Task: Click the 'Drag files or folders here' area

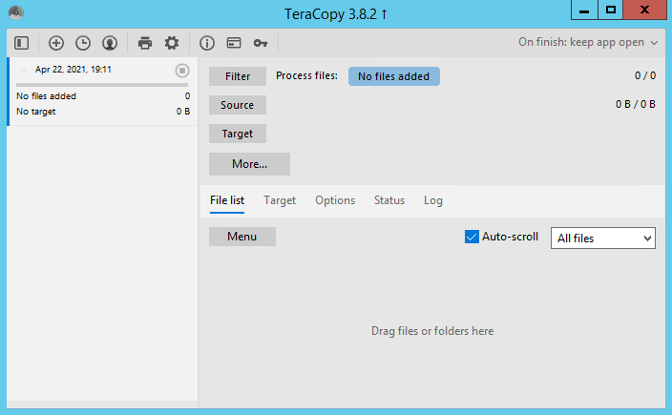Action: (432, 331)
